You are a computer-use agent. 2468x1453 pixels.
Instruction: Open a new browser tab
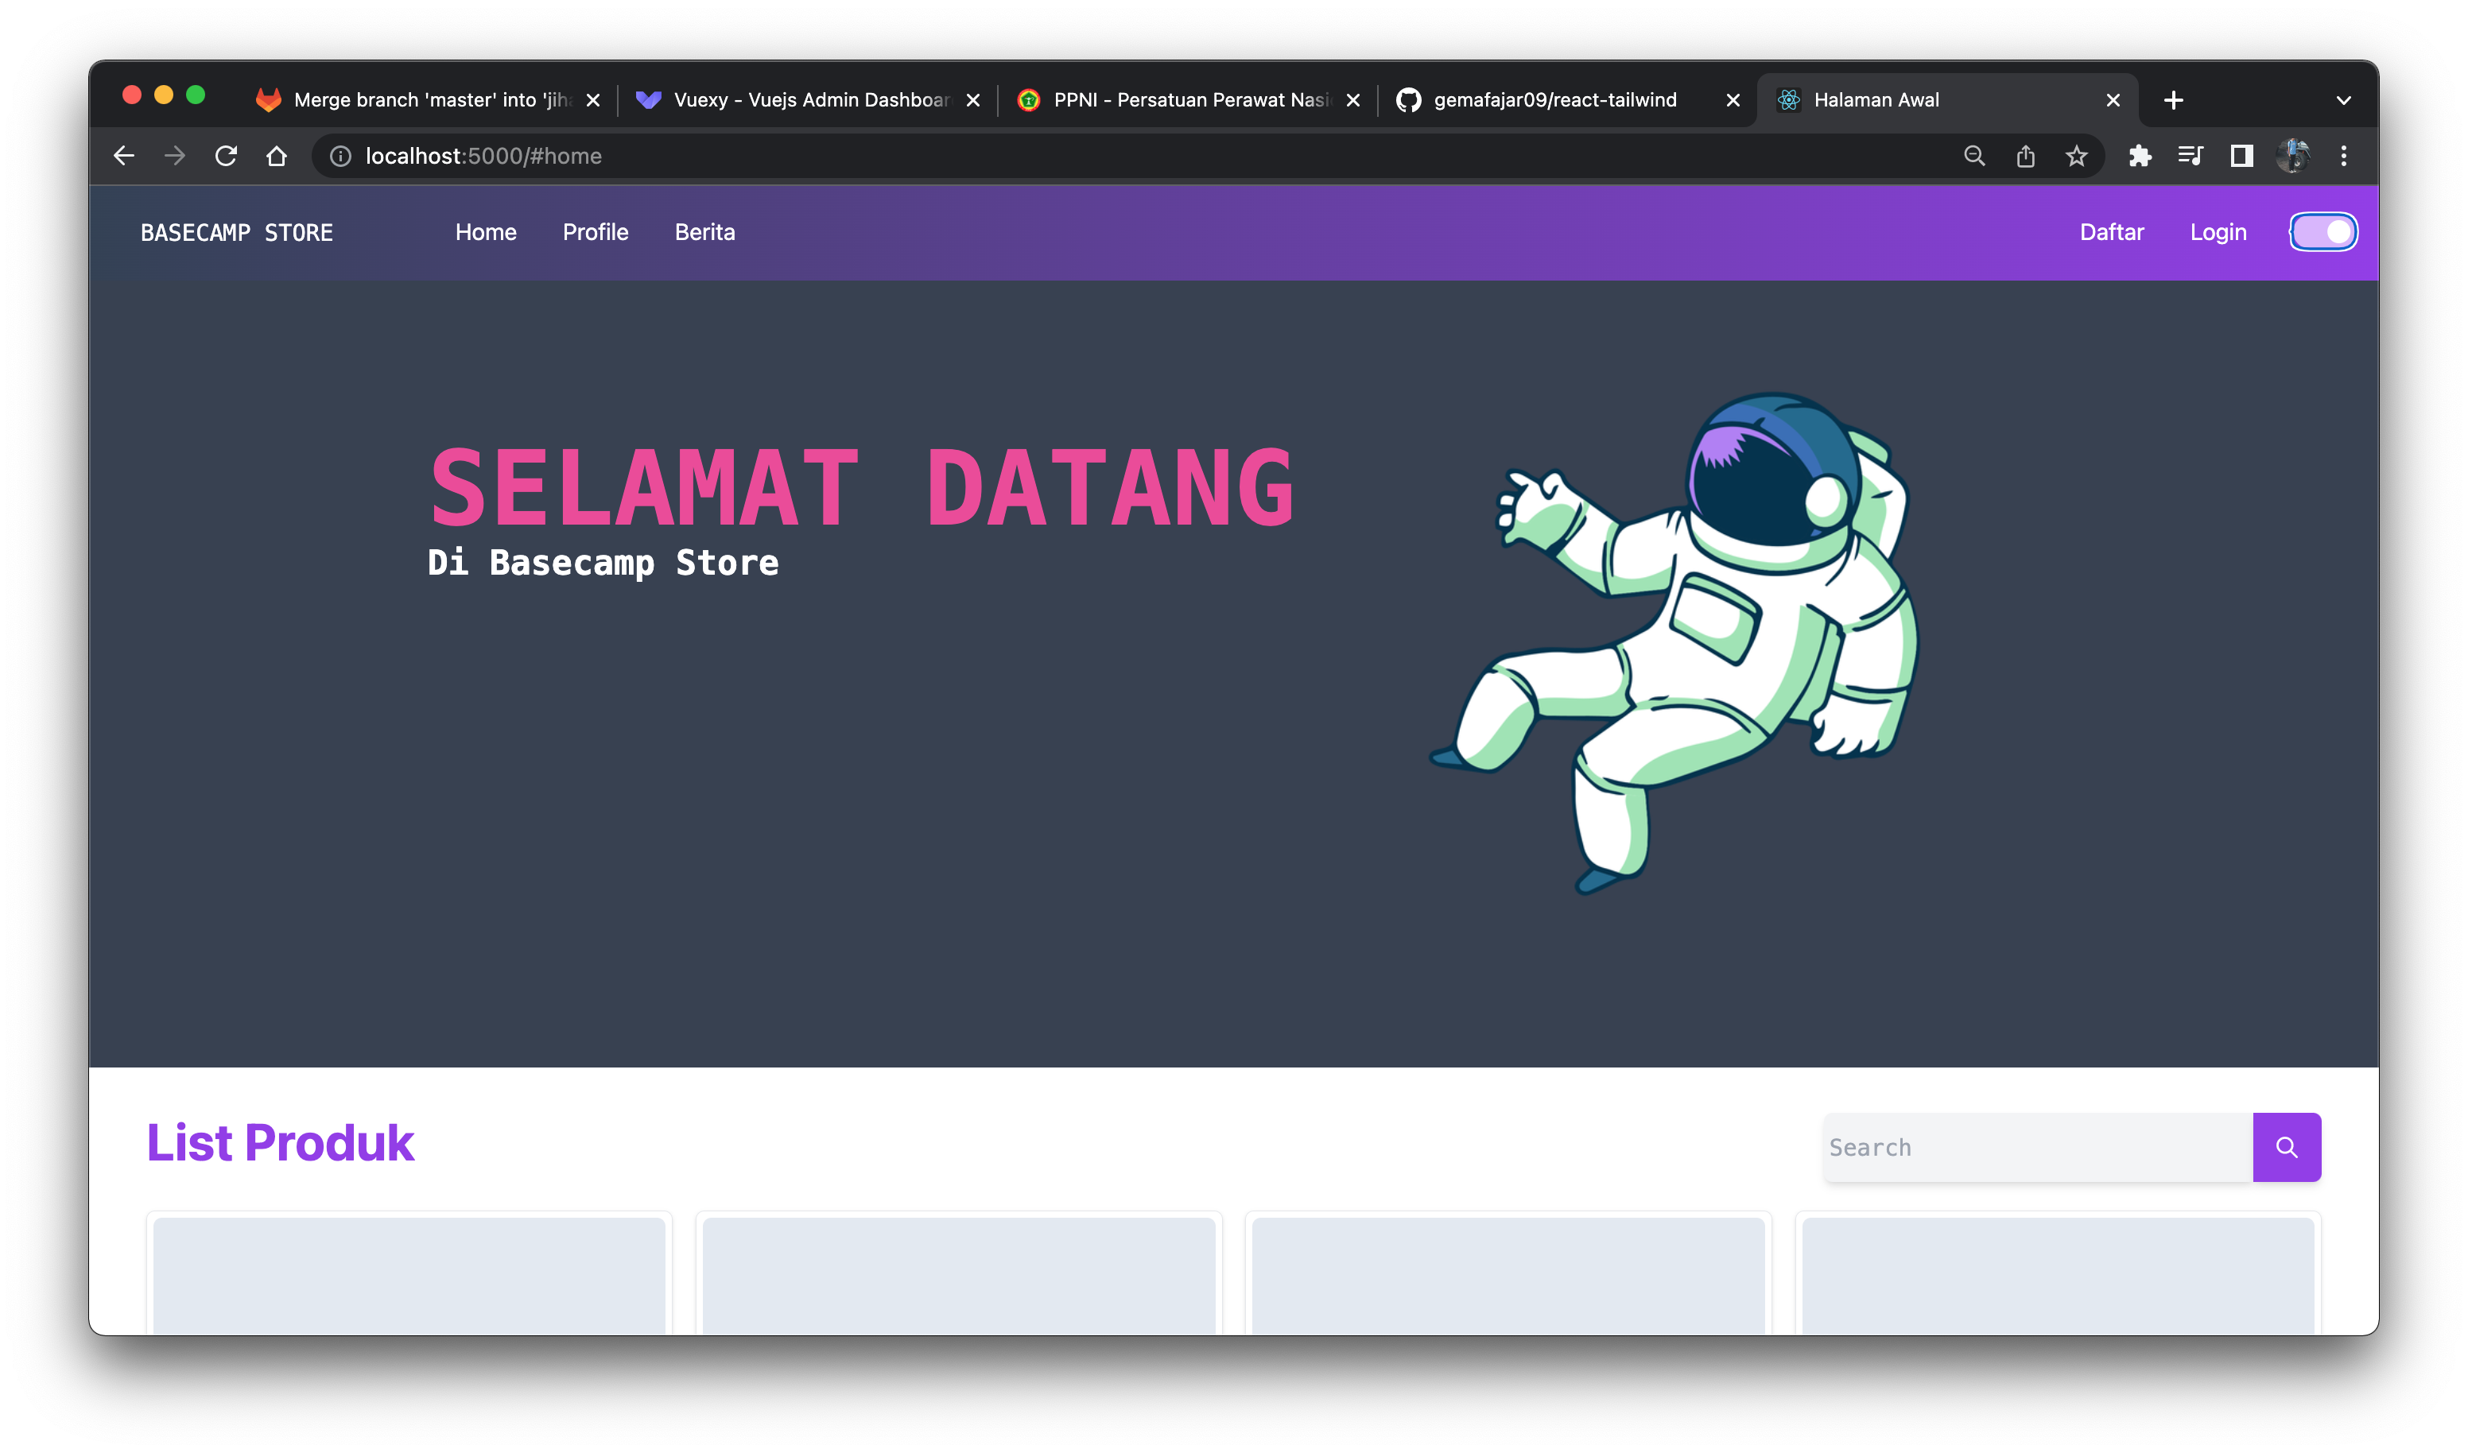click(2173, 100)
